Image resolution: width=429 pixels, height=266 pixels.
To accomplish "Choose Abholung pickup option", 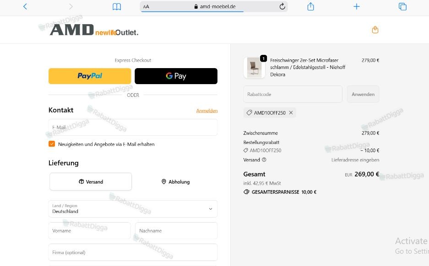I will click(x=175, y=181).
